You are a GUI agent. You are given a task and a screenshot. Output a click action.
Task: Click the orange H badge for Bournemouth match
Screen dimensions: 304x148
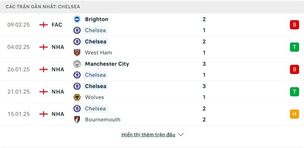(294, 114)
